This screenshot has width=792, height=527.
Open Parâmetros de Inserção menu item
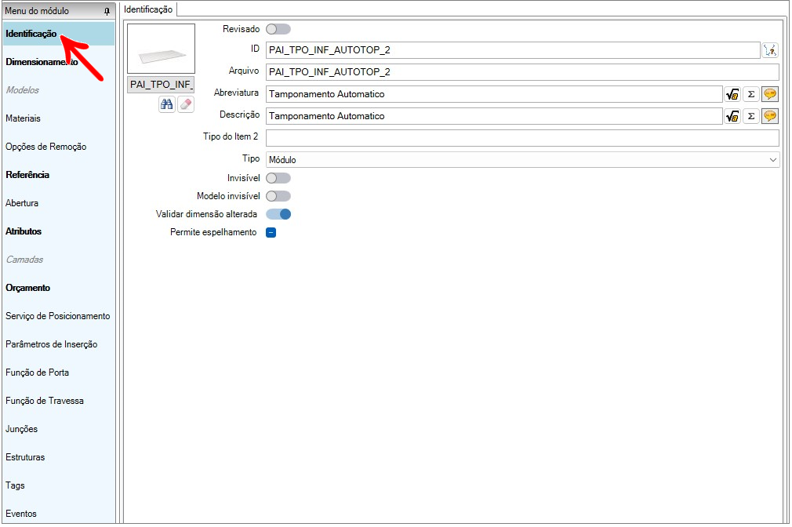[59, 344]
